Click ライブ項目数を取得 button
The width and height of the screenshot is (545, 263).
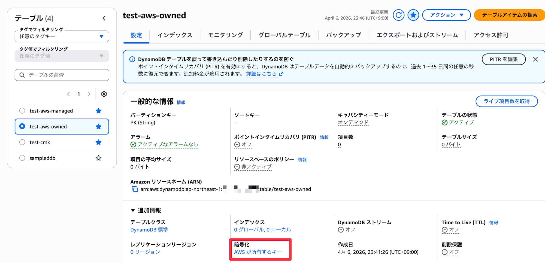pos(507,101)
